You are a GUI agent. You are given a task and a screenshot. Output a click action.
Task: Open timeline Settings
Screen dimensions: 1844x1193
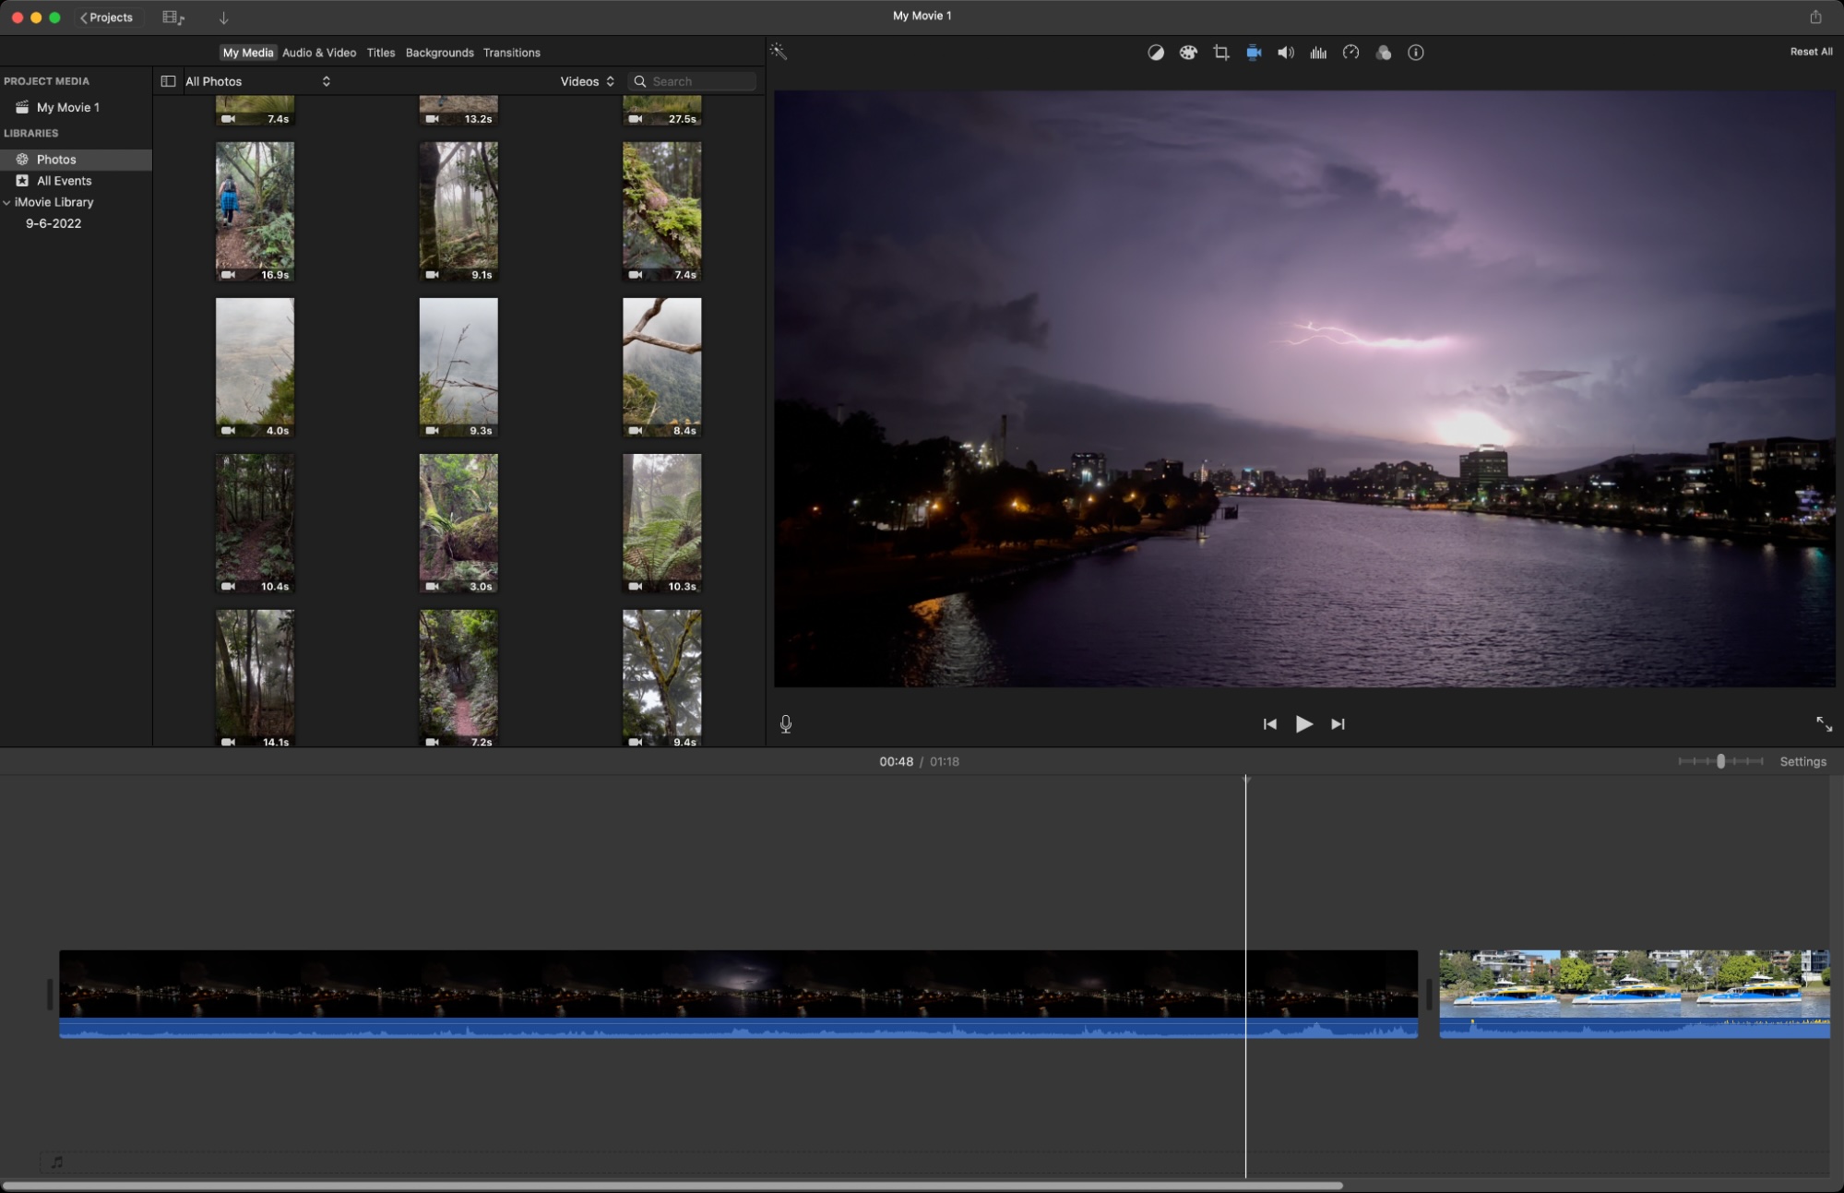pos(1802,761)
